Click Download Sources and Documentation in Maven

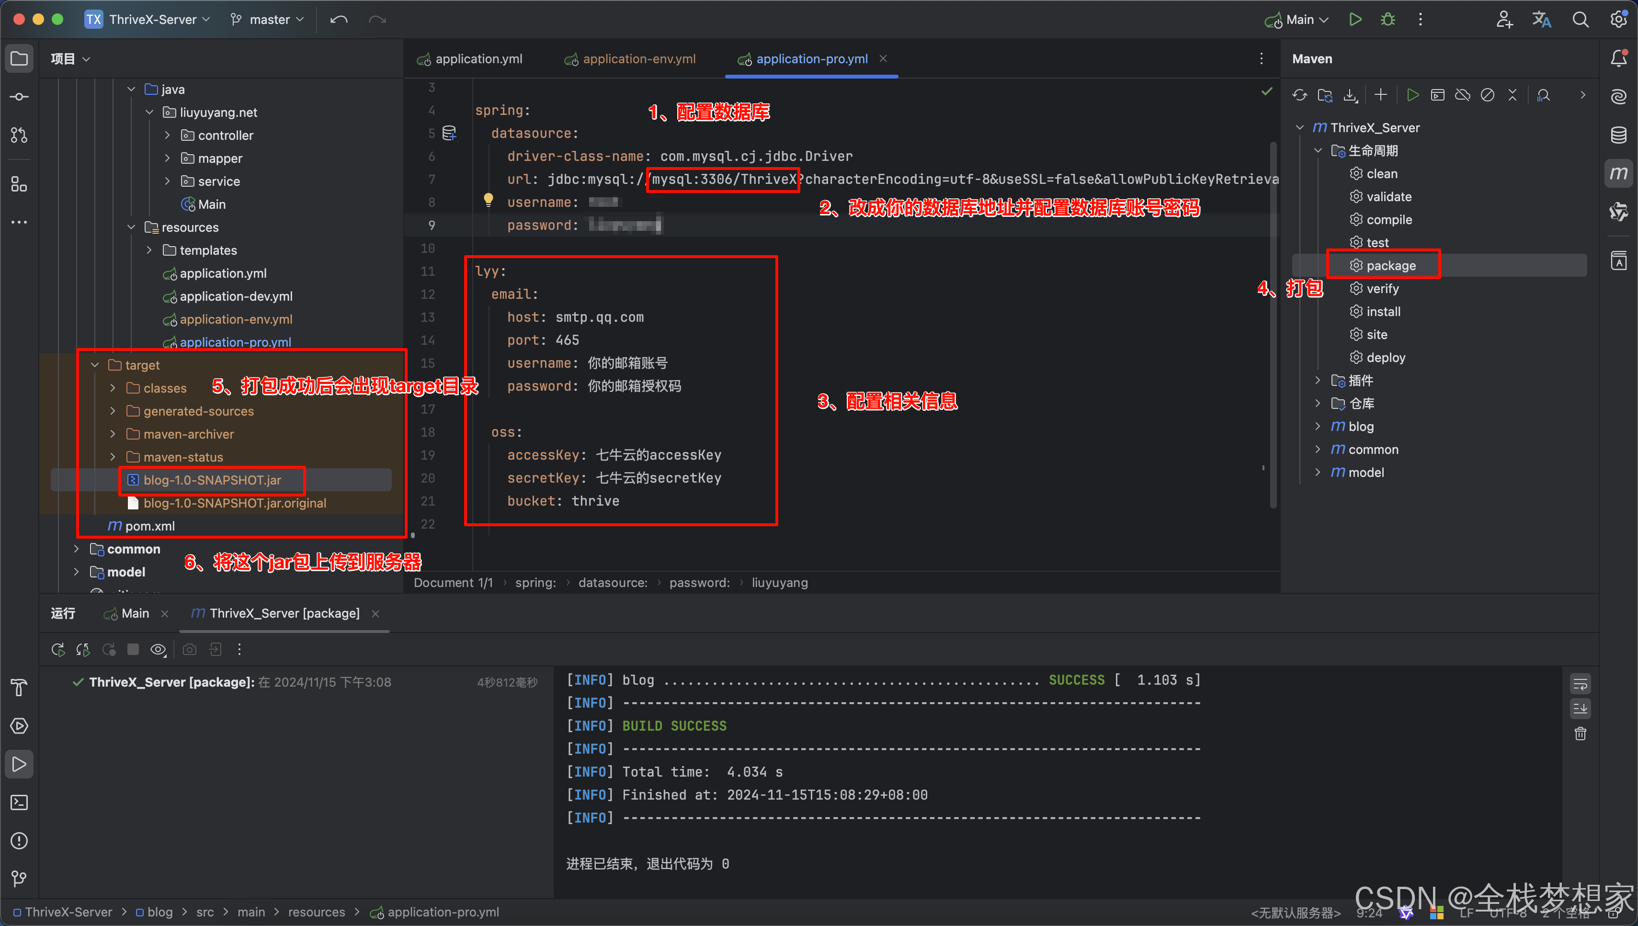(1350, 95)
